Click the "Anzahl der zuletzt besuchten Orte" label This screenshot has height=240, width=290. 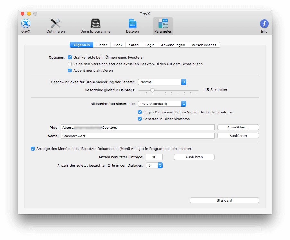(x=100, y=166)
